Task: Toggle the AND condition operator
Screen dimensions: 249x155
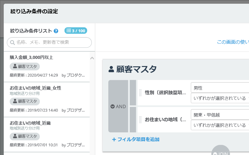Action: point(118,106)
